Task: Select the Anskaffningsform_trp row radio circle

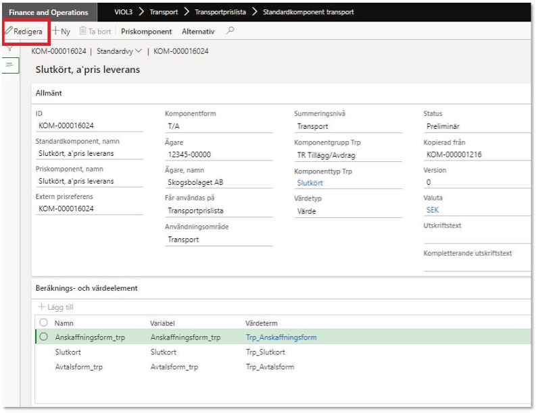Action: 44,337
